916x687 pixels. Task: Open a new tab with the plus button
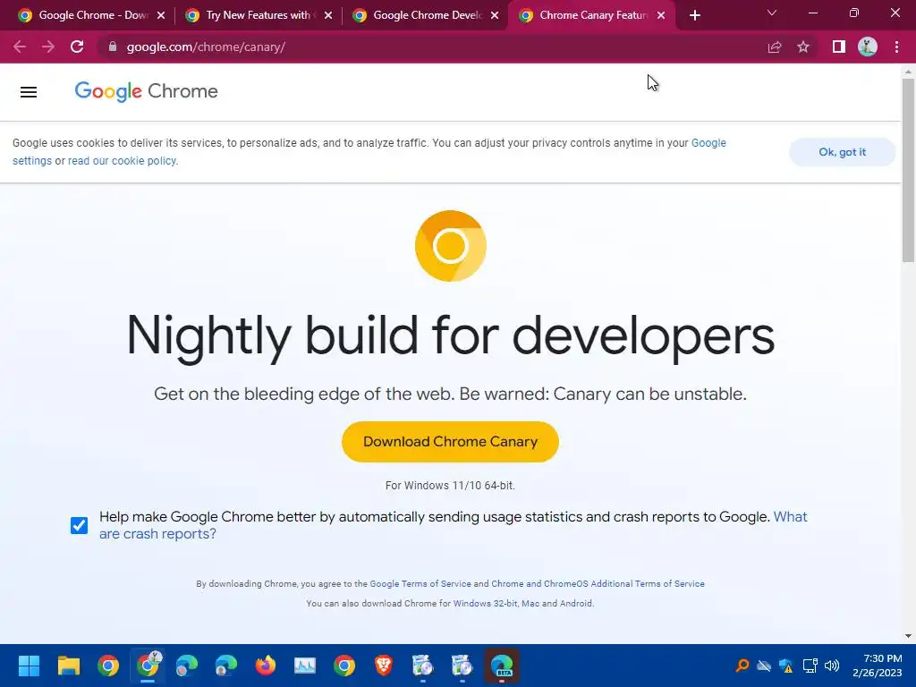coord(694,15)
